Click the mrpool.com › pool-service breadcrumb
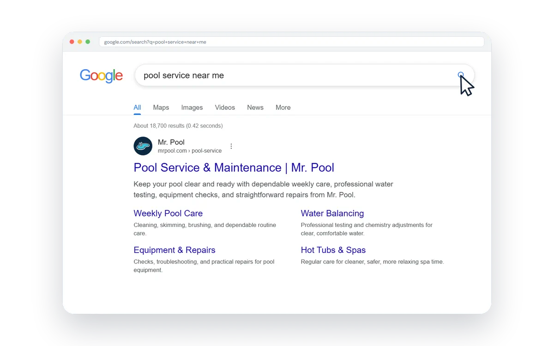Screen dimensions: 554x346 [x=190, y=151]
